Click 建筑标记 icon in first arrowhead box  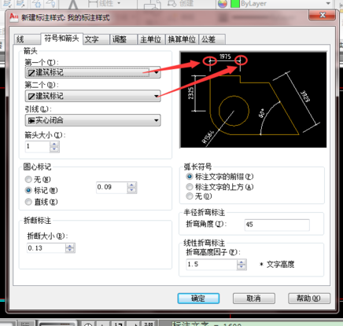point(31,73)
